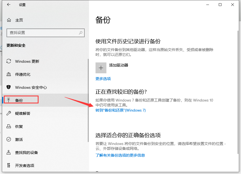Click the search magnifier in the search box
This screenshot has height=174, width=241.
point(80,33)
